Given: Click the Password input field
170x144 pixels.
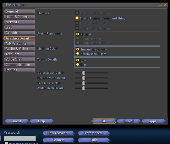Looking at the screenshot, I should (20, 138).
